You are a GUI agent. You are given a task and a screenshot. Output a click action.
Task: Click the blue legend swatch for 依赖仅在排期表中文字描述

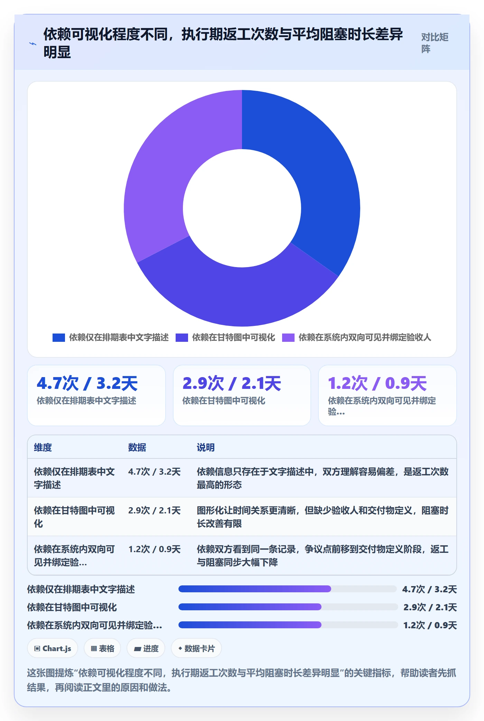pyautogui.click(x=59, y=338)
